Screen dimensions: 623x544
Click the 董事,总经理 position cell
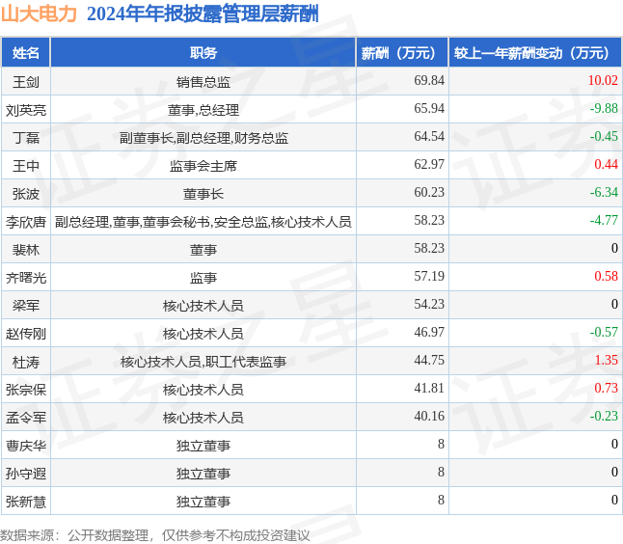tap(203, 110)
